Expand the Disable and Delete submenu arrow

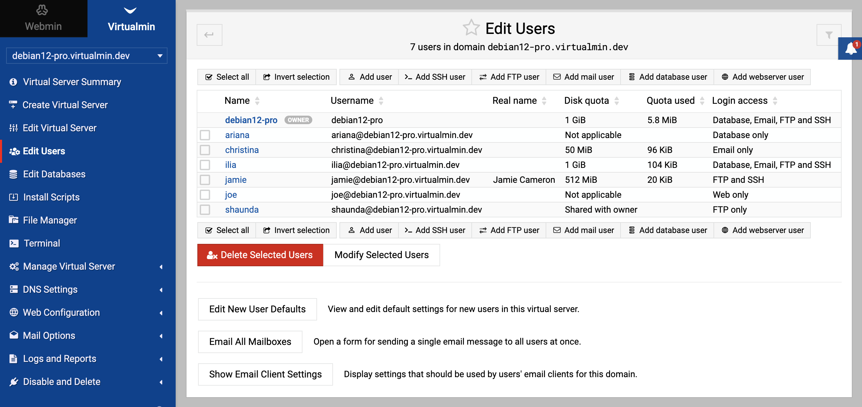161,382
